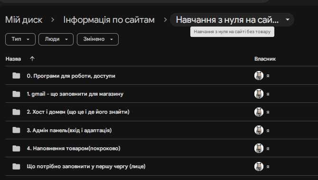
Task: Click folder icon of 1. gmail row
Action: pyautogui.click(x=16, y=94)
